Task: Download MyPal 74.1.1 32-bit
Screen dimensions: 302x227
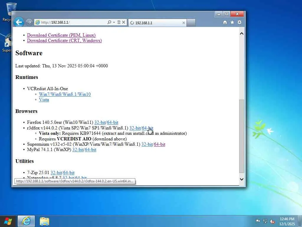Action: coord(78,150)
